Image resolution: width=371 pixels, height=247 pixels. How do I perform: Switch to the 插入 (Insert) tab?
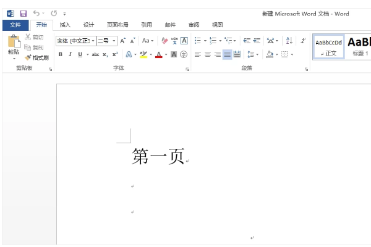[x=65, y=25]
